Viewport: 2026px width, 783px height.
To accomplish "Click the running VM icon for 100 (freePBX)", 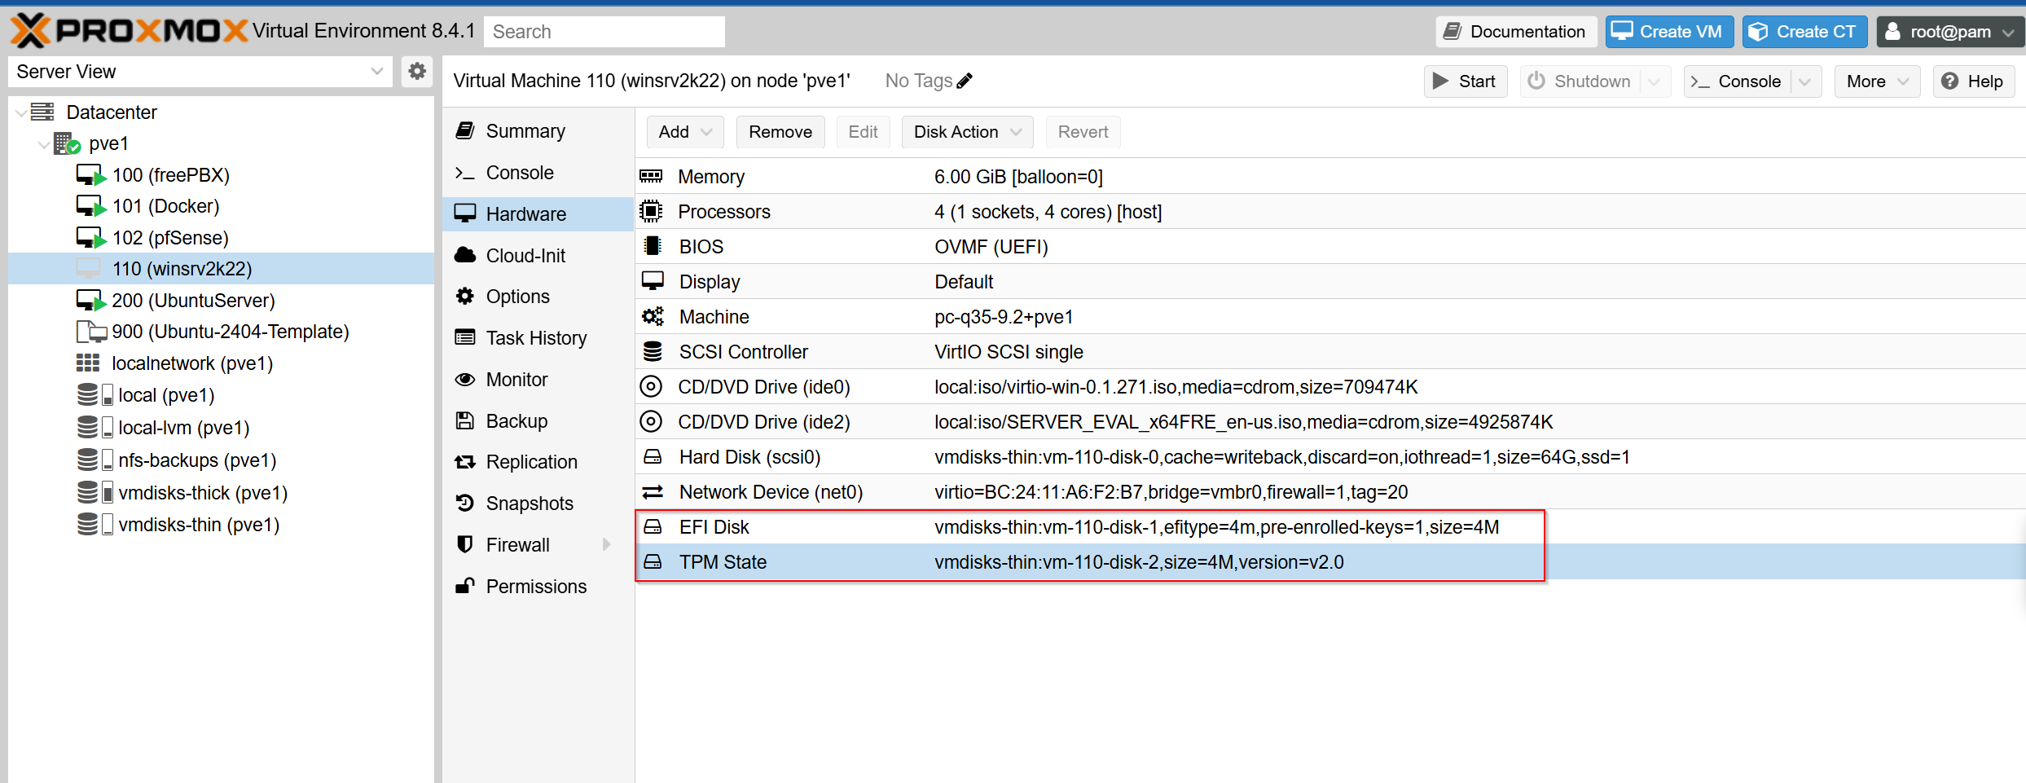I will (90, 175).
